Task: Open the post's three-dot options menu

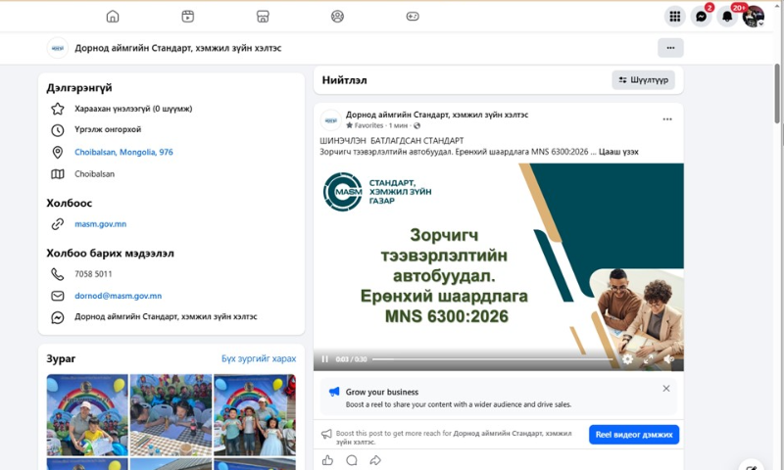Action: point(667,119)
